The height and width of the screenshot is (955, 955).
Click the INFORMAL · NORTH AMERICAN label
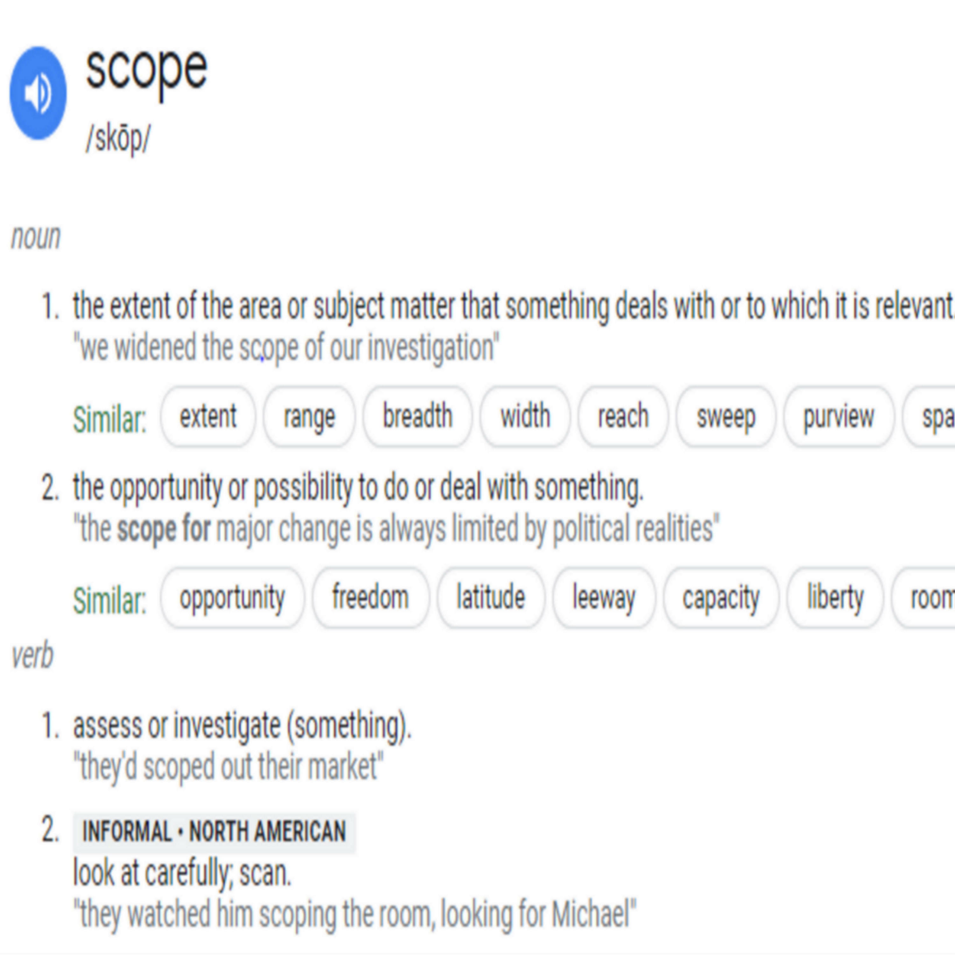pyautogui.click(x=214, y=831)
